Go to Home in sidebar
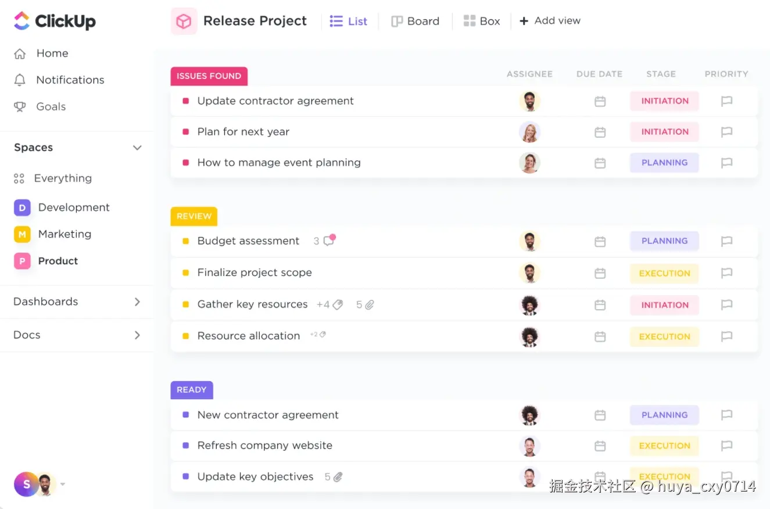The height and width of the screenshot is (509, 770). coord(52,53)
